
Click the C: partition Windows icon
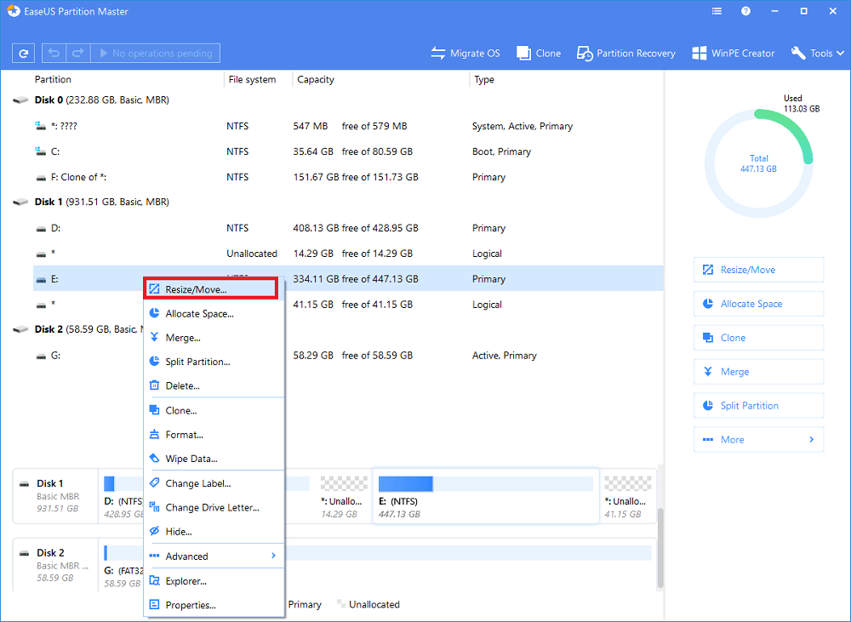click(40, 151)
